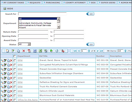The image size is (132, 102).
Task: Go to next page arrow in pager
Action: click(98, 51)
